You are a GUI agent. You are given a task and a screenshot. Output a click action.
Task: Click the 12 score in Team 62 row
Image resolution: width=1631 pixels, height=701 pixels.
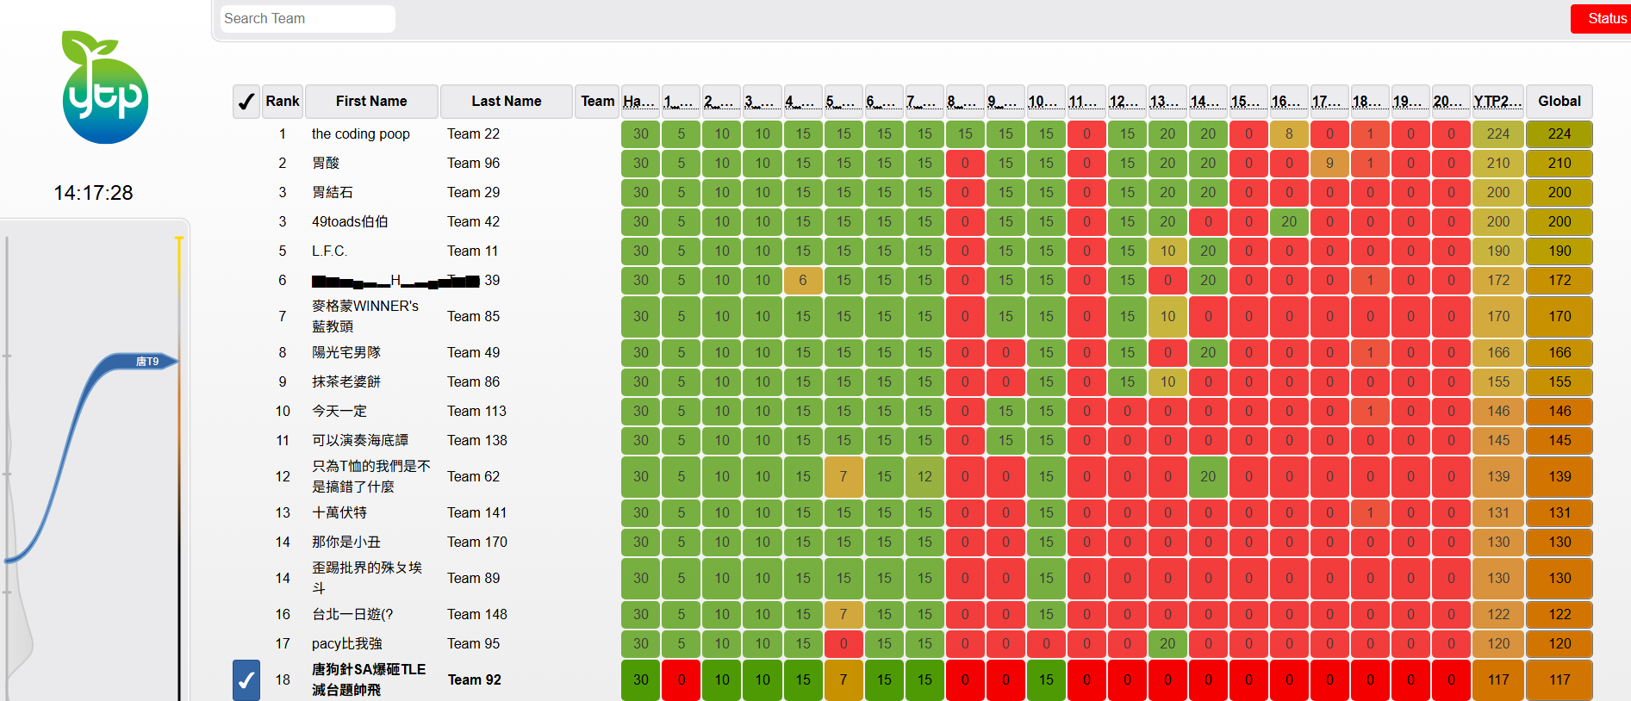924,477
